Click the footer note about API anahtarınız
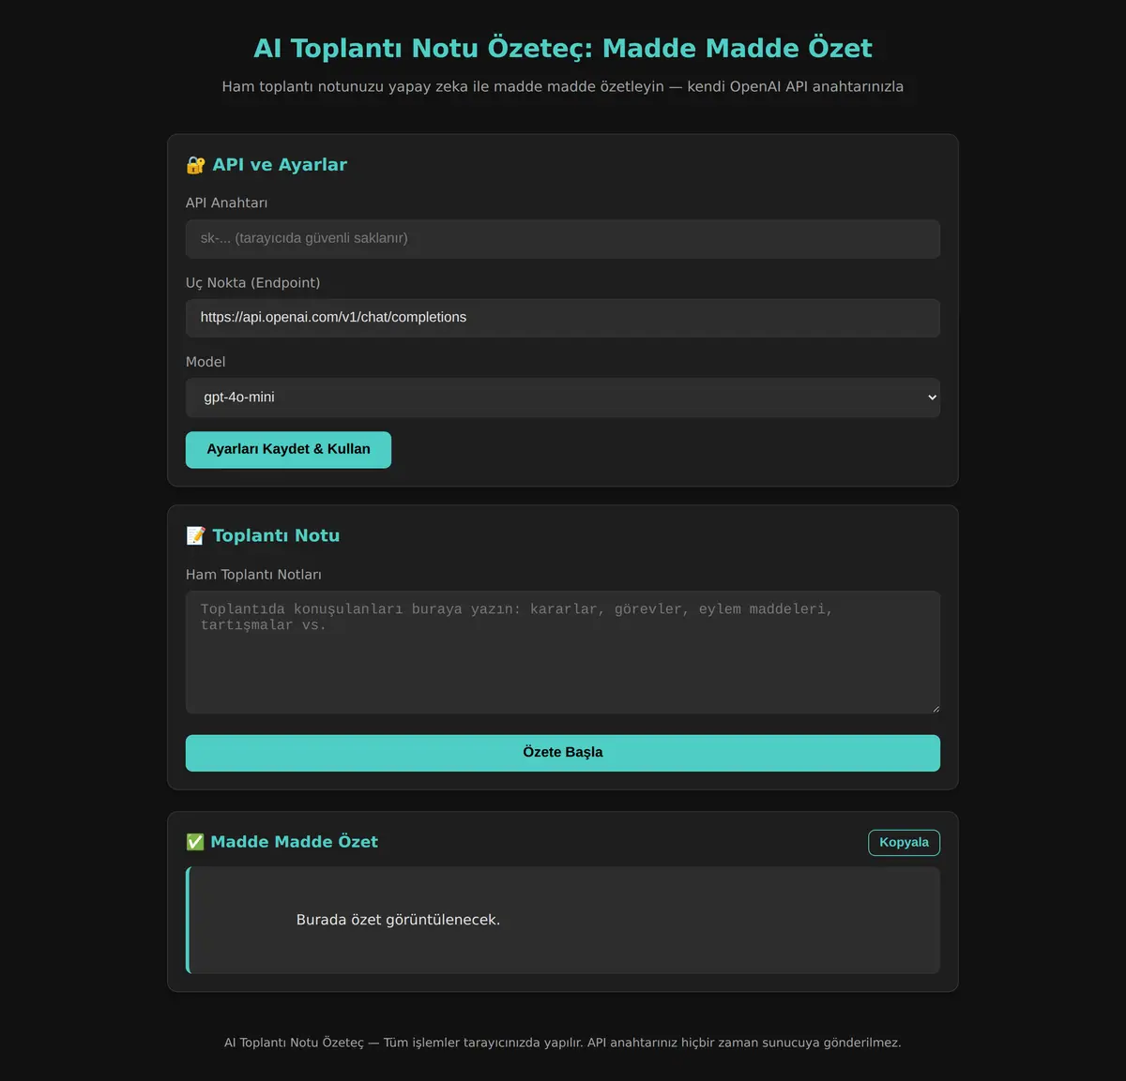Screen dimensions: 1126x1081 point(563,1043)
